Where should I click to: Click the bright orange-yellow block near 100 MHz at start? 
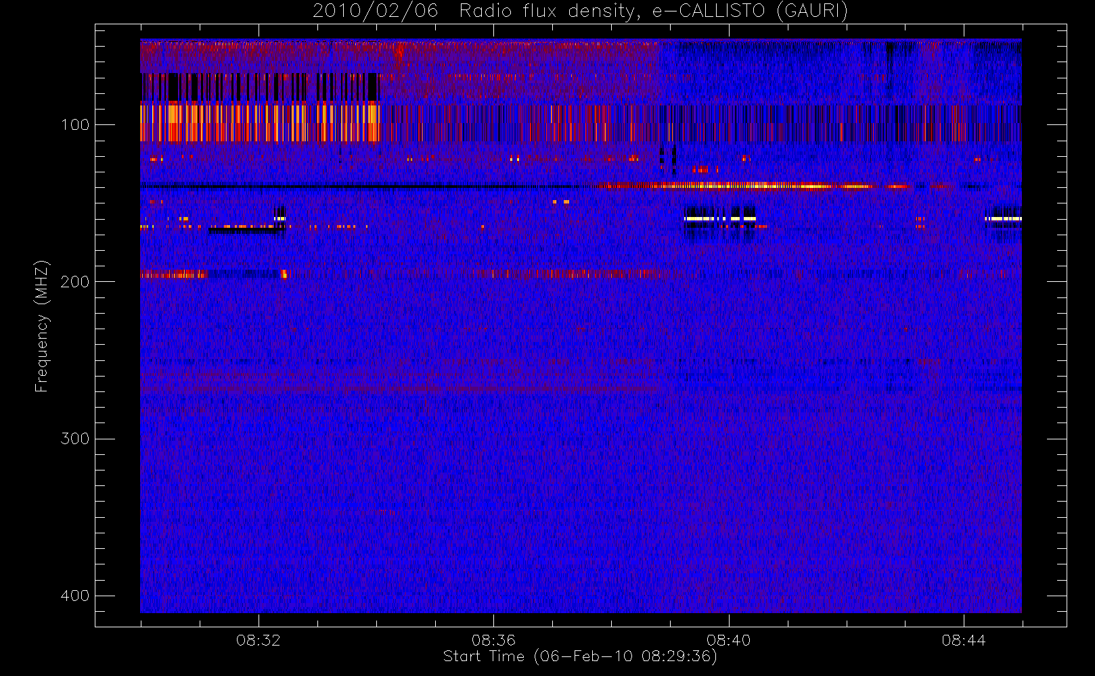coord(260,122)
